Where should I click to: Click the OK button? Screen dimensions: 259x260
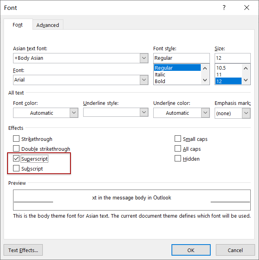pos(191,250)
